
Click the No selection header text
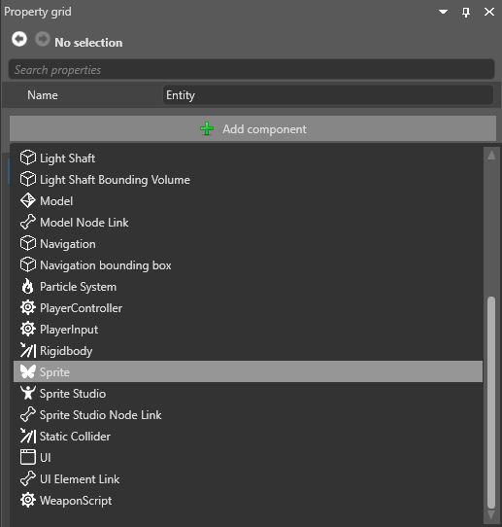tap(88, 43)
